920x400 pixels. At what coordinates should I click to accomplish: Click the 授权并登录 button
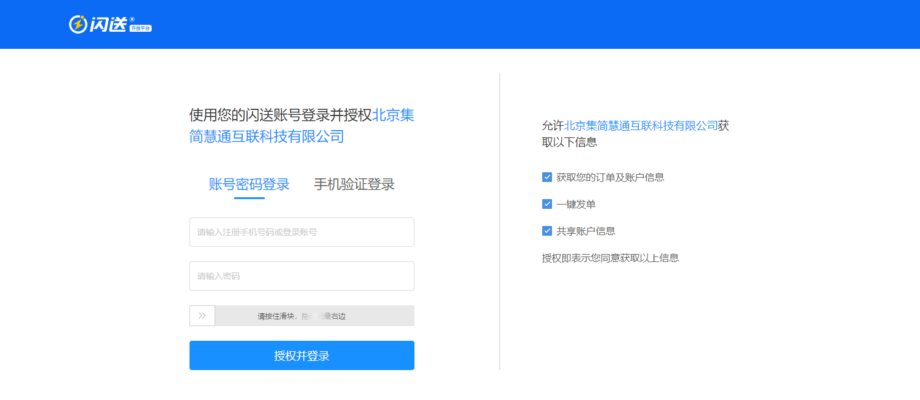tap(302, 355)
